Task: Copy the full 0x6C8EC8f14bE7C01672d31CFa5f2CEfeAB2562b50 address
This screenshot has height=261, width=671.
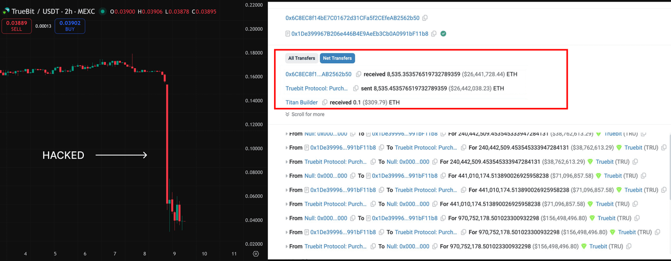Action: pos(425,18)
